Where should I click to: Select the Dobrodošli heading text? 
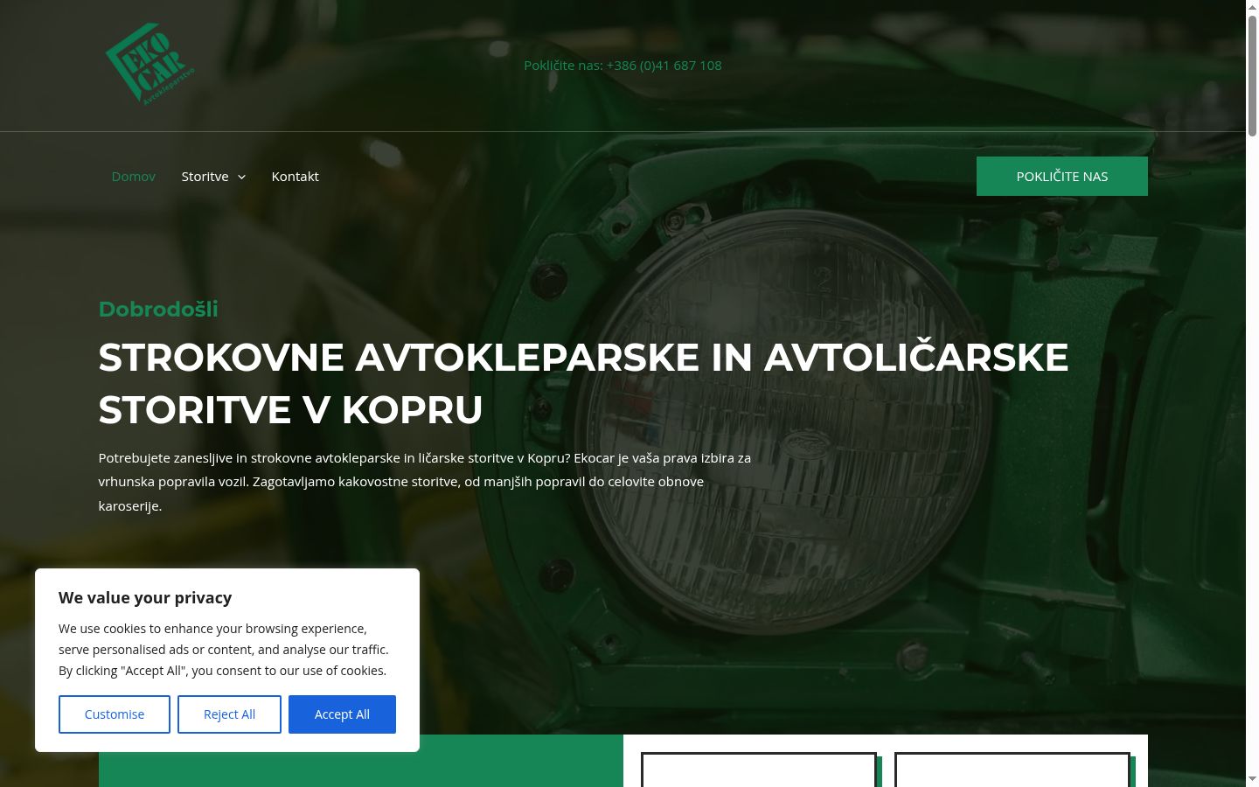158,309
